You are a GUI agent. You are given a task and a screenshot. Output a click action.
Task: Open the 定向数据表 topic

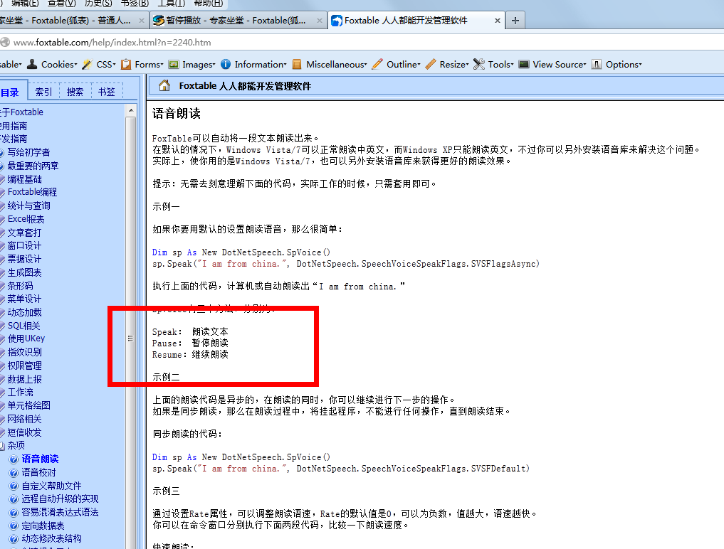pyautogui.click(x=43, y=526)
